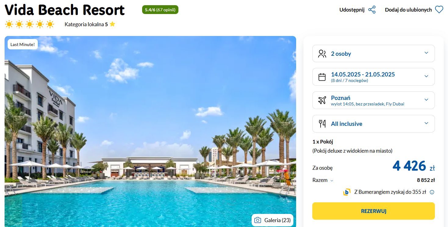Image resolution: width=448 pixels, height=227 pixels.
Task: Open the Galeria (23) photo gallery
Action: click(272, 220)
